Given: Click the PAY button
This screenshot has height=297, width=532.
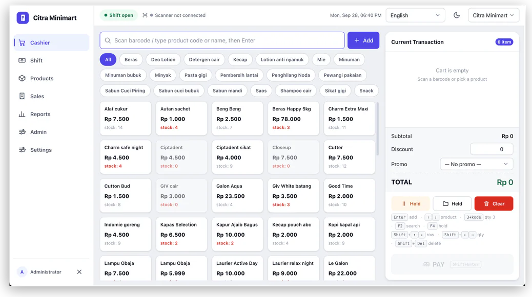Looking at the screenshot, I should pyautogui.click(x=452, y=264).
